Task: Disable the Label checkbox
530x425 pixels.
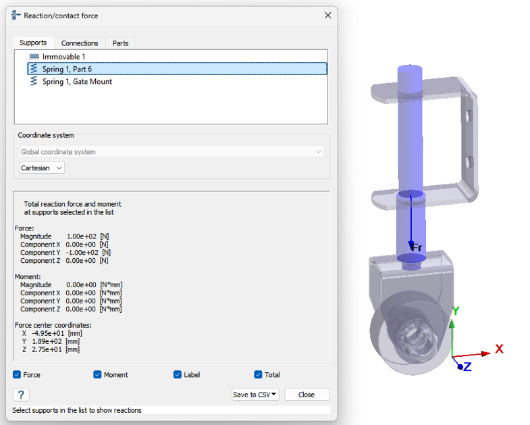Action: click(x=178, y=375)
